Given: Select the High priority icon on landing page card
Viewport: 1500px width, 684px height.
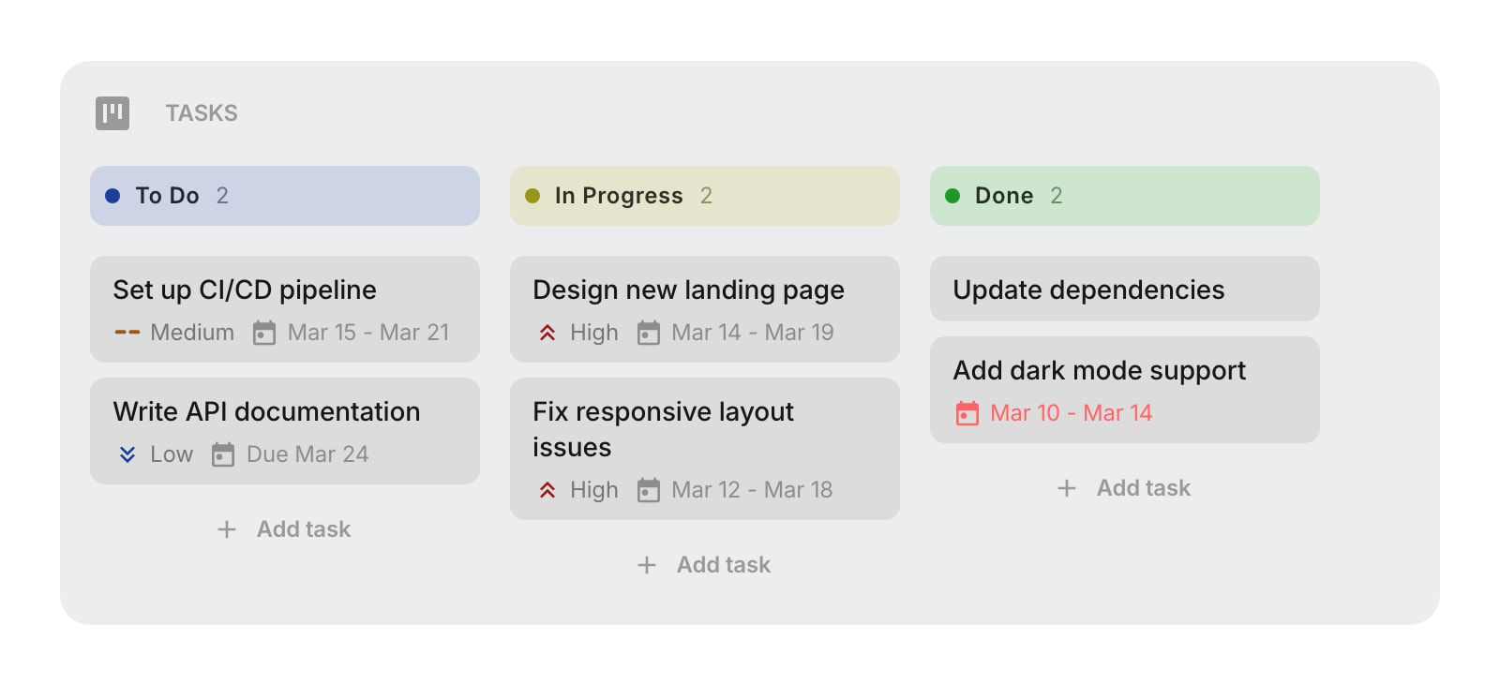Looking at the screenshot, I should click(548, 332).
